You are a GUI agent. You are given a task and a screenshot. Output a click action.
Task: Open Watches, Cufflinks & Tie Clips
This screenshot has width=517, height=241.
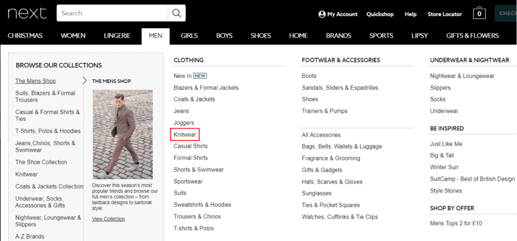click(x=340, y=217)
